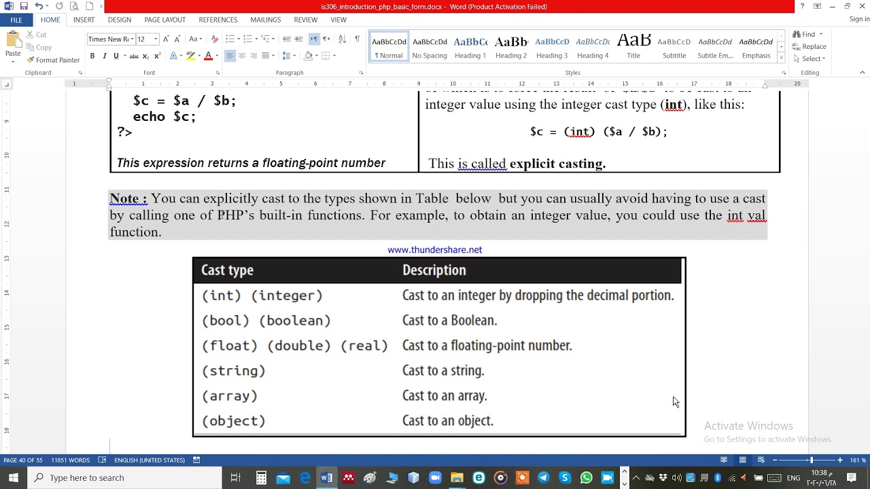Center align text

click(242, 56)
